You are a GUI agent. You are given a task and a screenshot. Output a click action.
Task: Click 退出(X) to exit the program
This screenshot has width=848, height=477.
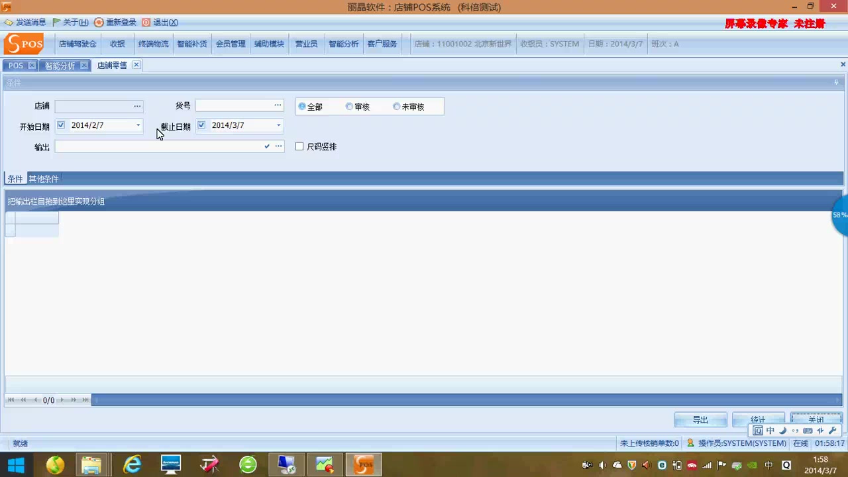(160, 22)
